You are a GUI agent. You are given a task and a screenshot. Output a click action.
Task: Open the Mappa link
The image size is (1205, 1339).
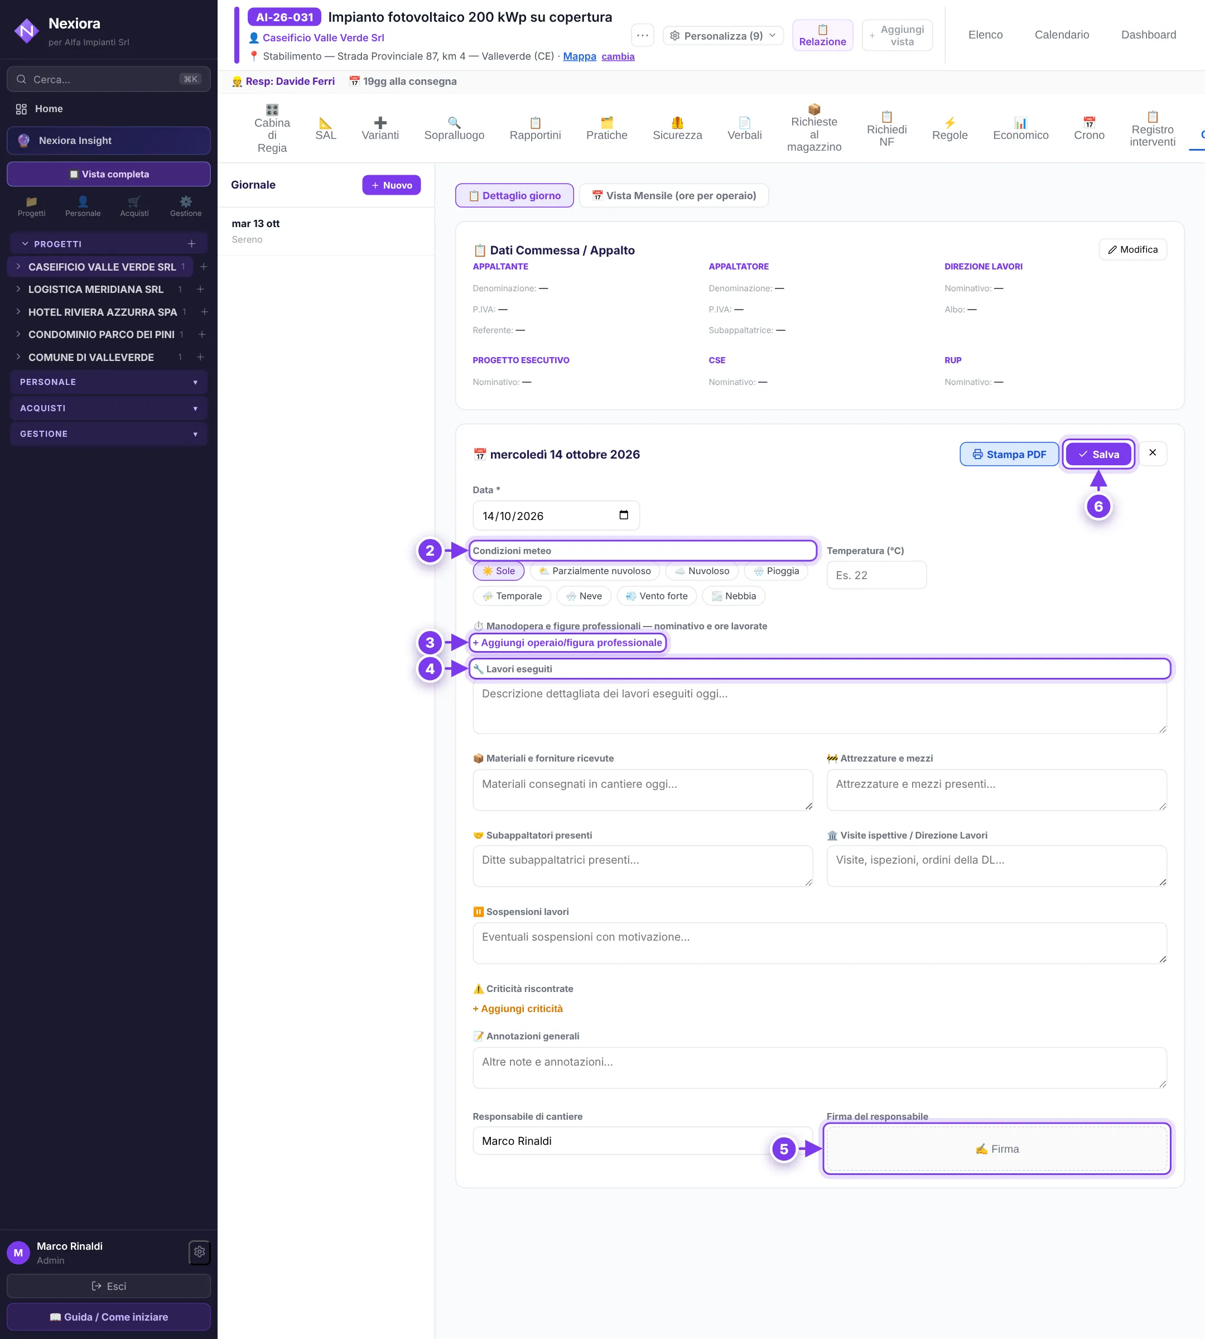pos(579,56)
